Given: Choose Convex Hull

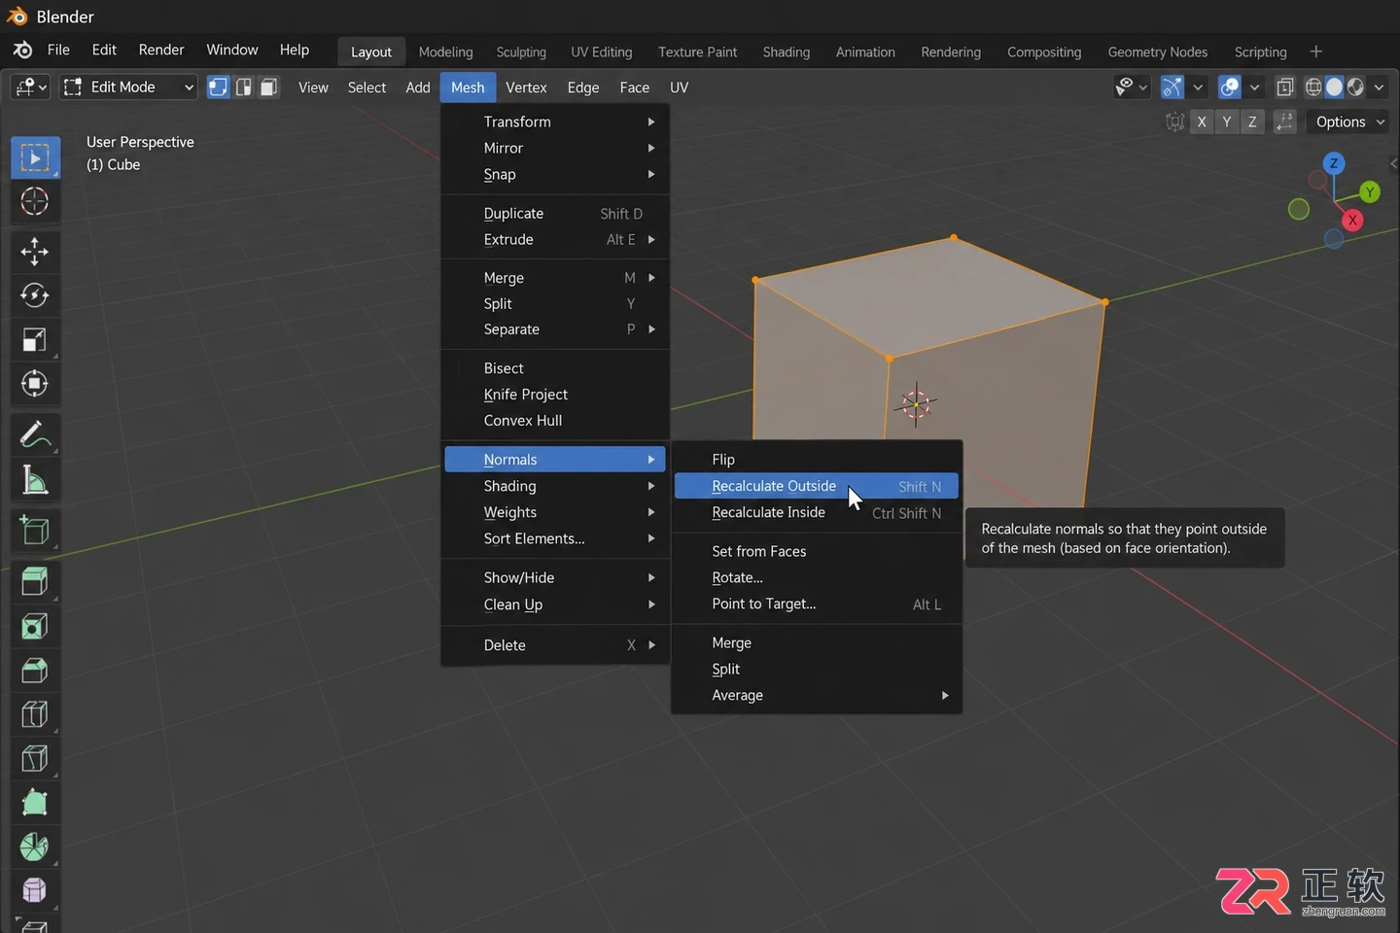Looking at the screenshot, I should [555, 421].
